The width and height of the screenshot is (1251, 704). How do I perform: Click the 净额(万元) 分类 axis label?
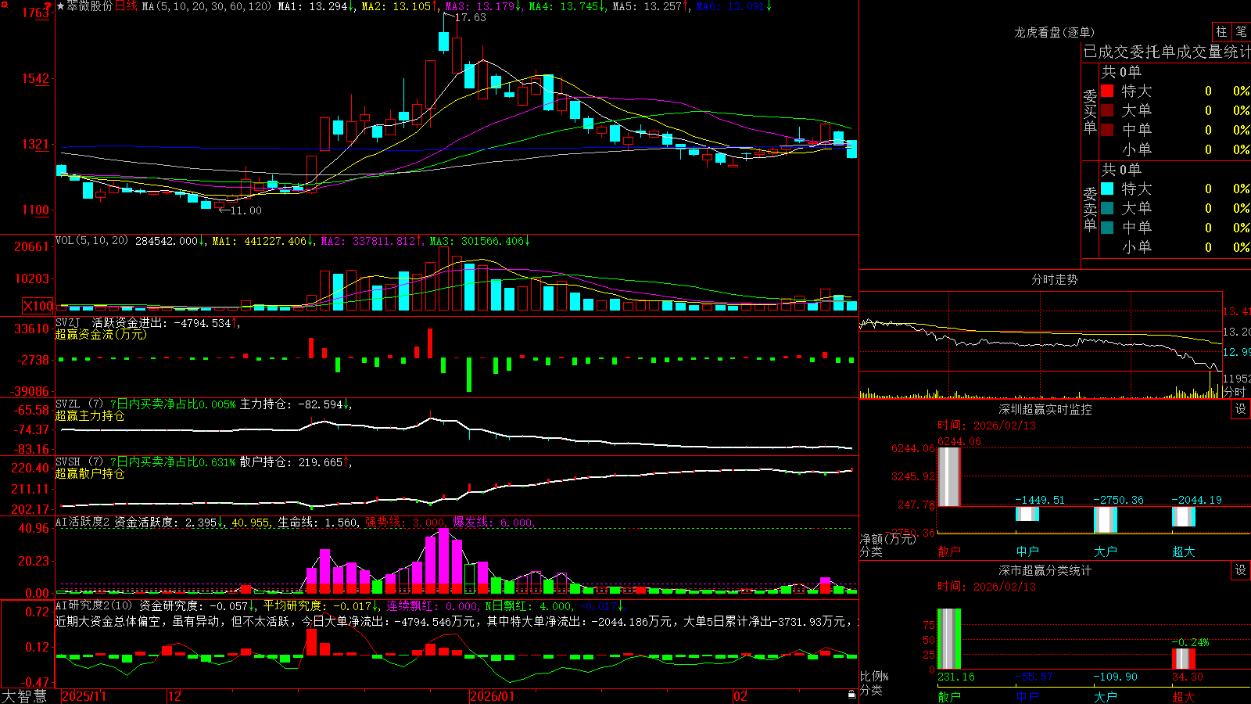887,545
